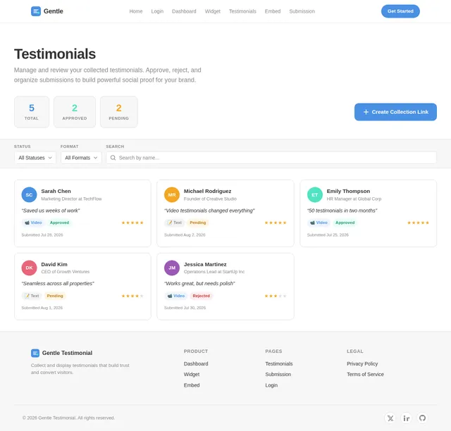Screen dimensions: 451x431
Task: Open the Privacy Policy link
Action: tap(362, 363)
